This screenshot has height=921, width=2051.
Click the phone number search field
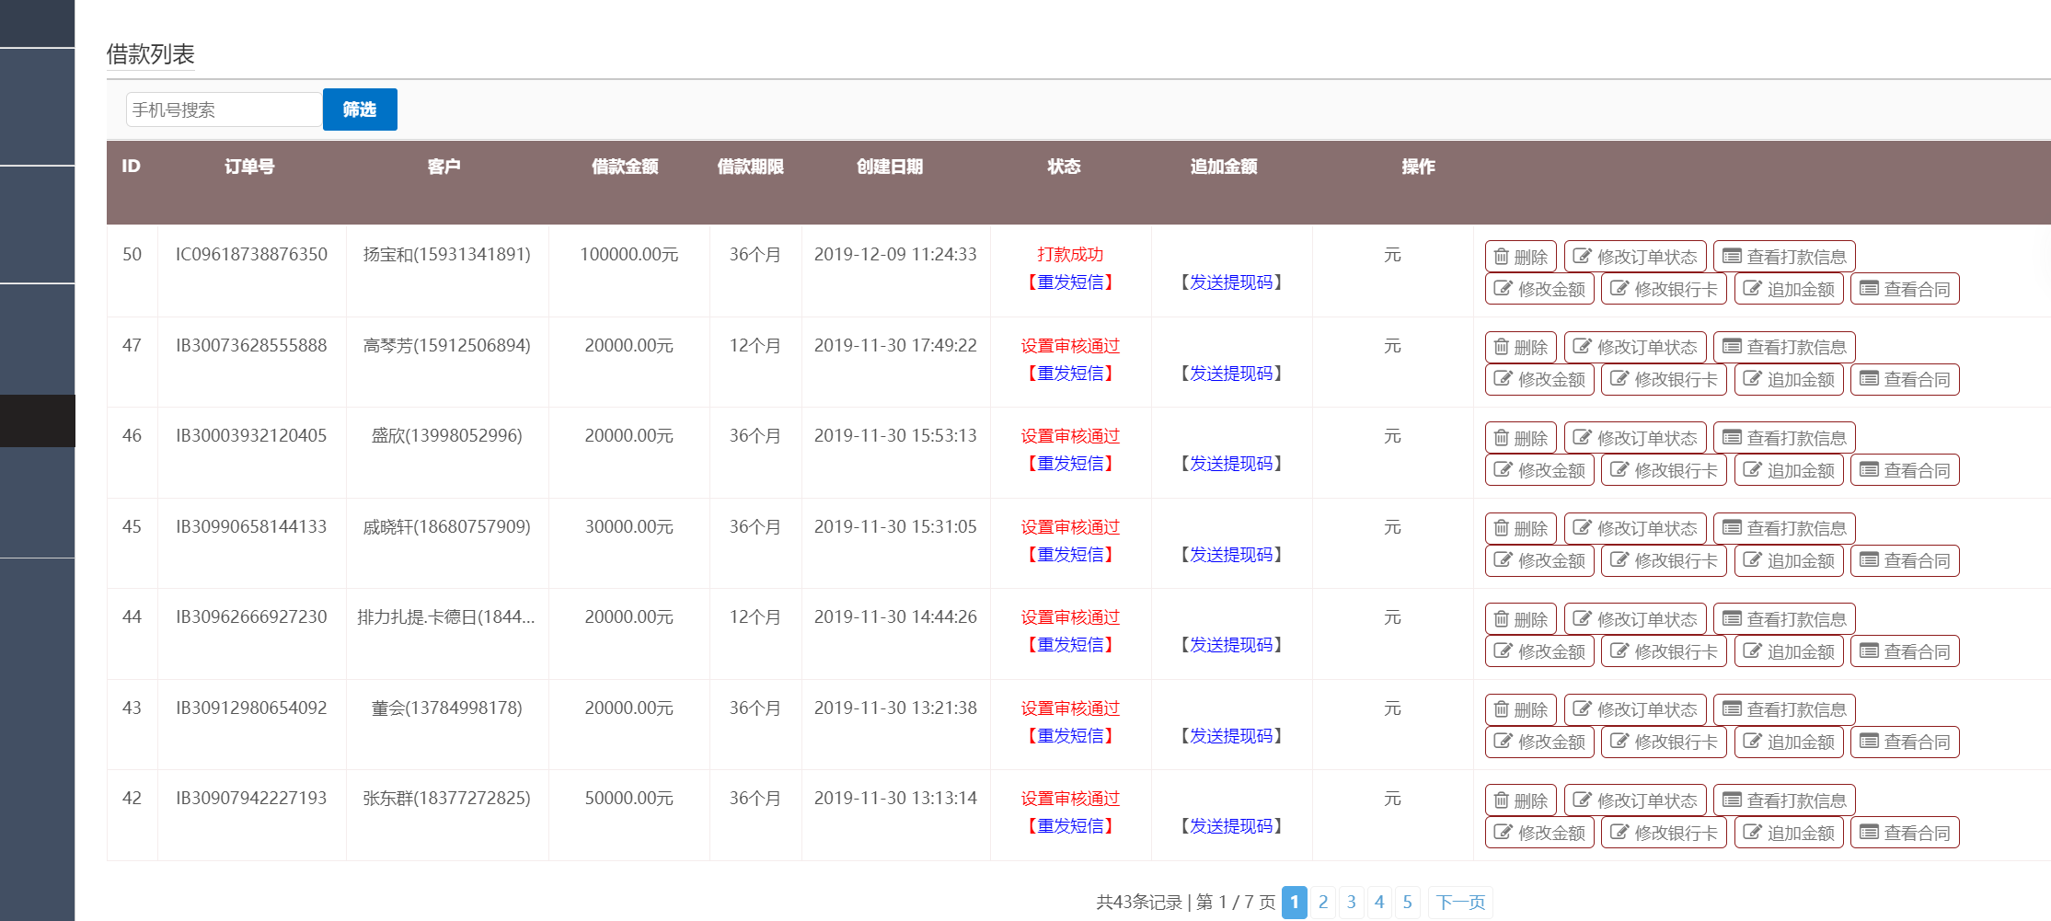223,109
